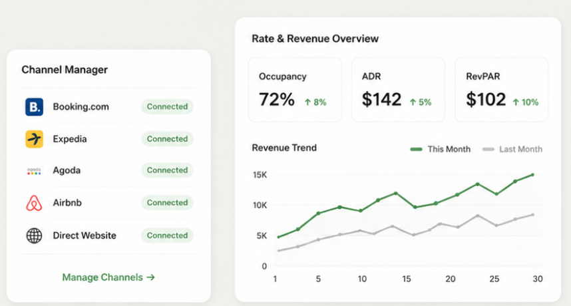Screen dimensions: 571x306
Task: Click the Occupancy green up arrow
Action: pyautogui.click(x=307, y=102)
